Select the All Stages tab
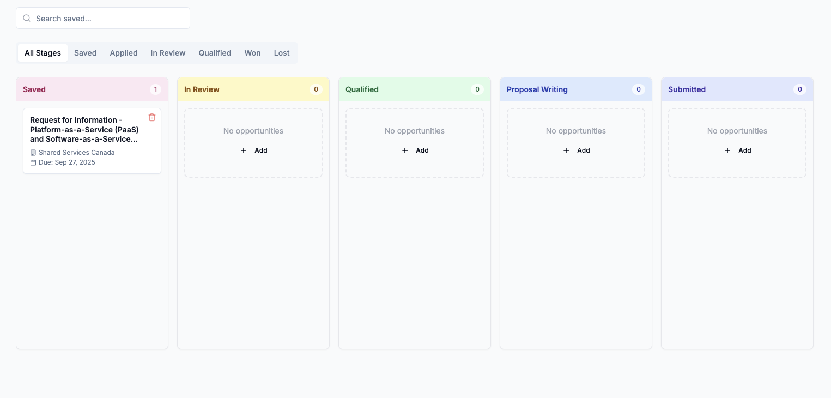The image size is (831, 398). (x=43, y=53)
